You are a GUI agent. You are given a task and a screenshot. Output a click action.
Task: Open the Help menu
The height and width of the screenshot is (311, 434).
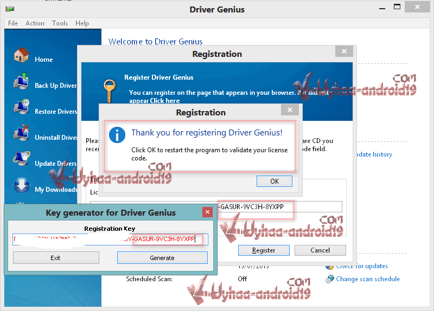pyautogui.click(x=82, y=23)
